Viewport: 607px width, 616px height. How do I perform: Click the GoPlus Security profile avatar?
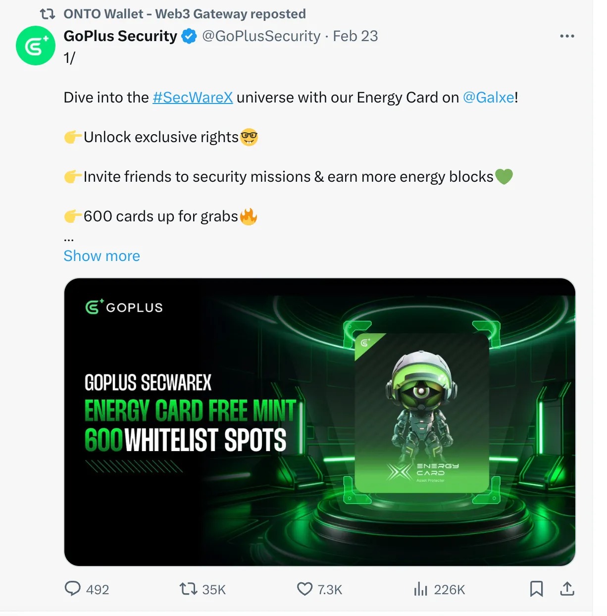pos(36,46)
